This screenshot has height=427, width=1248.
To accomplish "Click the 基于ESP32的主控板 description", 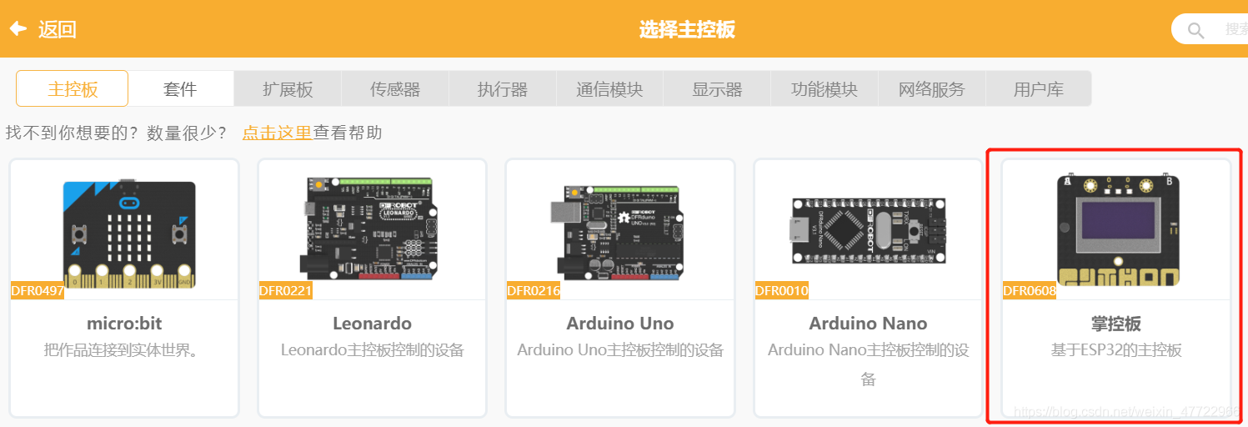I will coord(1116,350).
